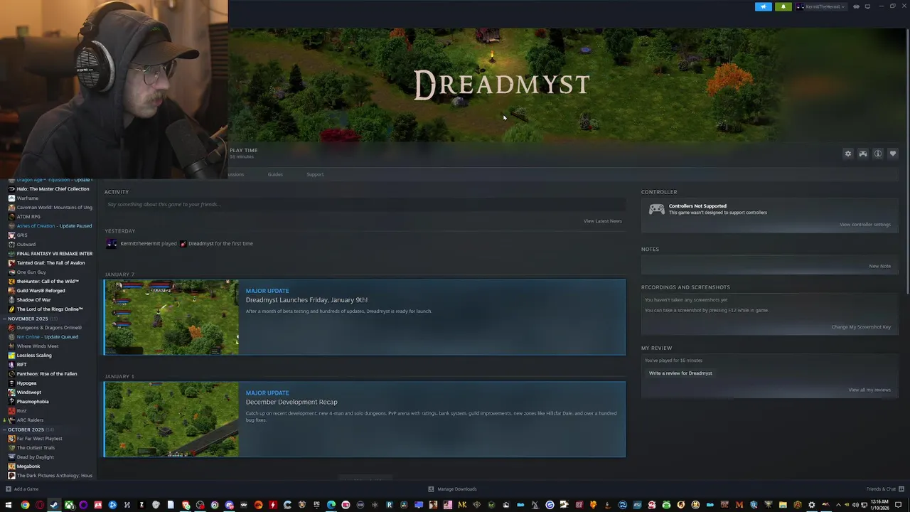Select ARC Raiders icon in library list

[x=11, y=420]
